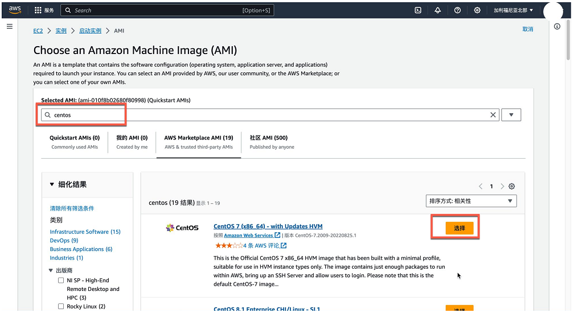
Task: Click version text CentOS-7.2009-20220825.1
Action: (326, 236)
